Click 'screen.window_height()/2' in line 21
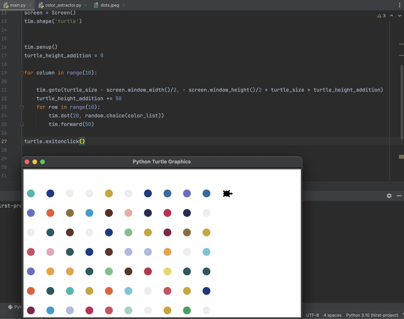Viewport: 404px width, 319px height. (225, 90)
